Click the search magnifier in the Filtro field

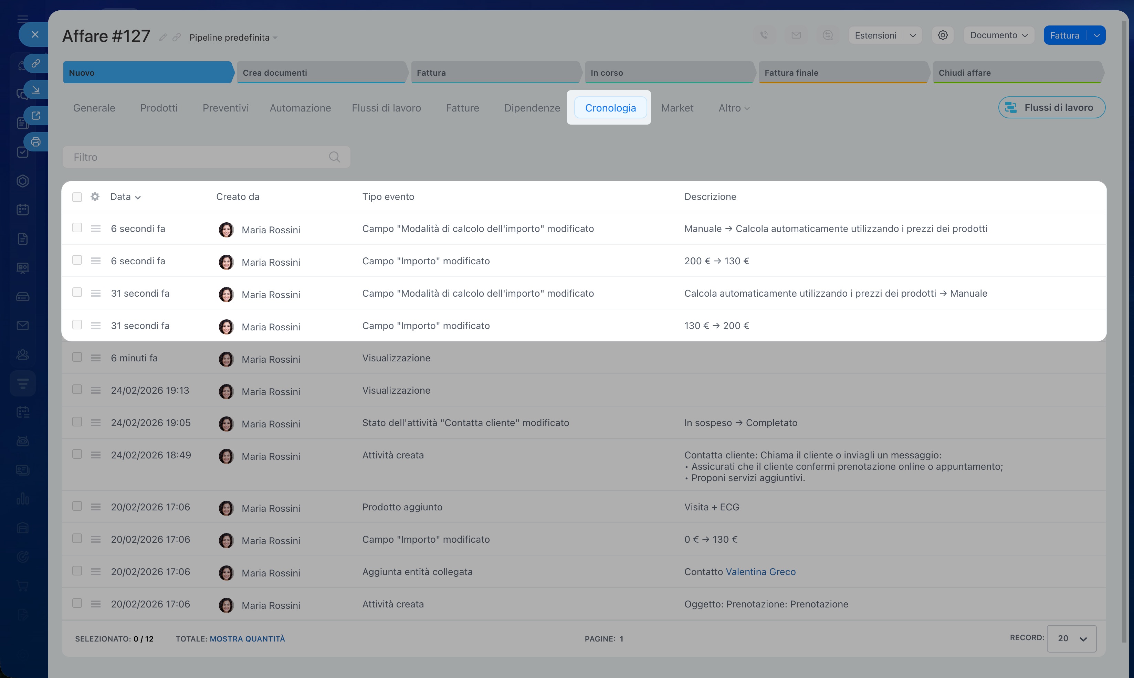tap(334, 157)
